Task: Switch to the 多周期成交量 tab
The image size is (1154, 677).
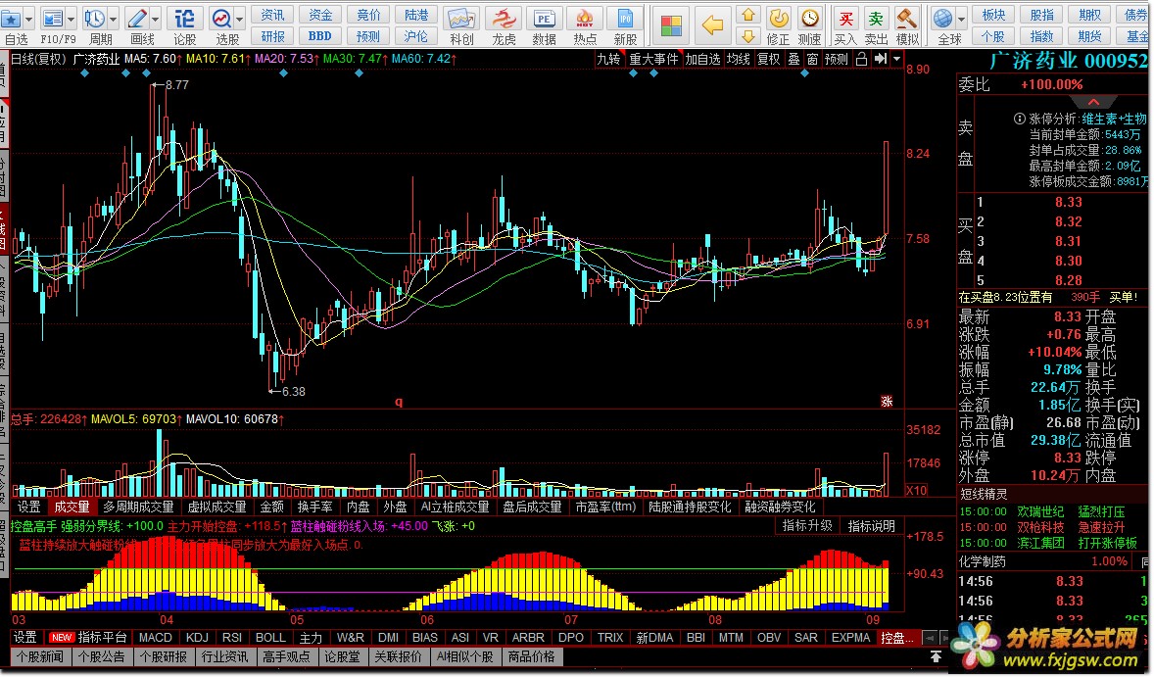Action: 138,507
